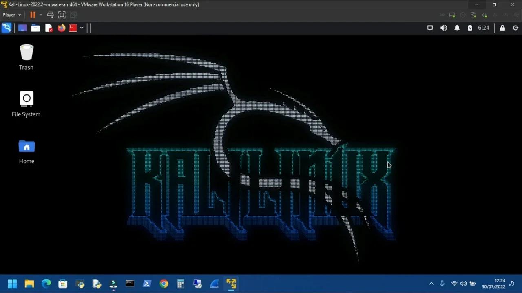Open the text editor icon on the panel
This screenshot has width=522, height=293.
(x=49, y=28)
